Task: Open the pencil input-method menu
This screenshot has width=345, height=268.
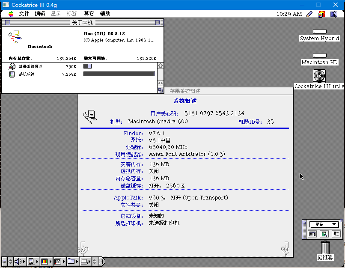Action: tap(309, 14)
